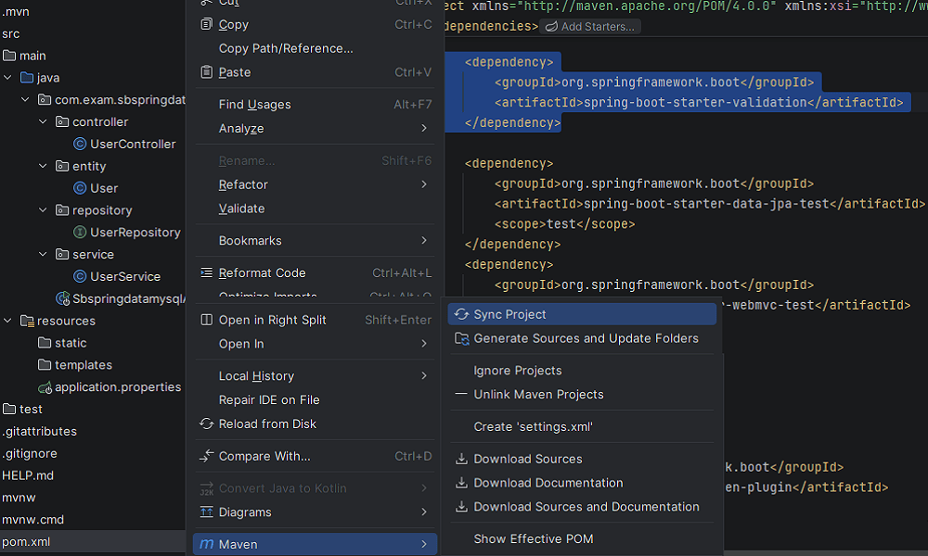The width and height of the screenshot is (928, 556).
Task: Click the Reload from Disk circular-arrows icon
Action: pos(206,423)
